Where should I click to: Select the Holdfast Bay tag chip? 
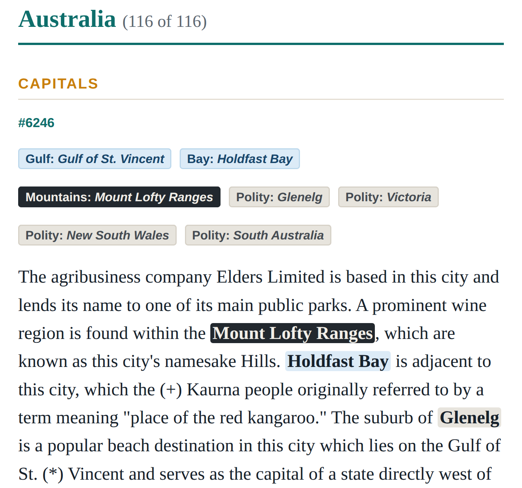click(240, 159)
